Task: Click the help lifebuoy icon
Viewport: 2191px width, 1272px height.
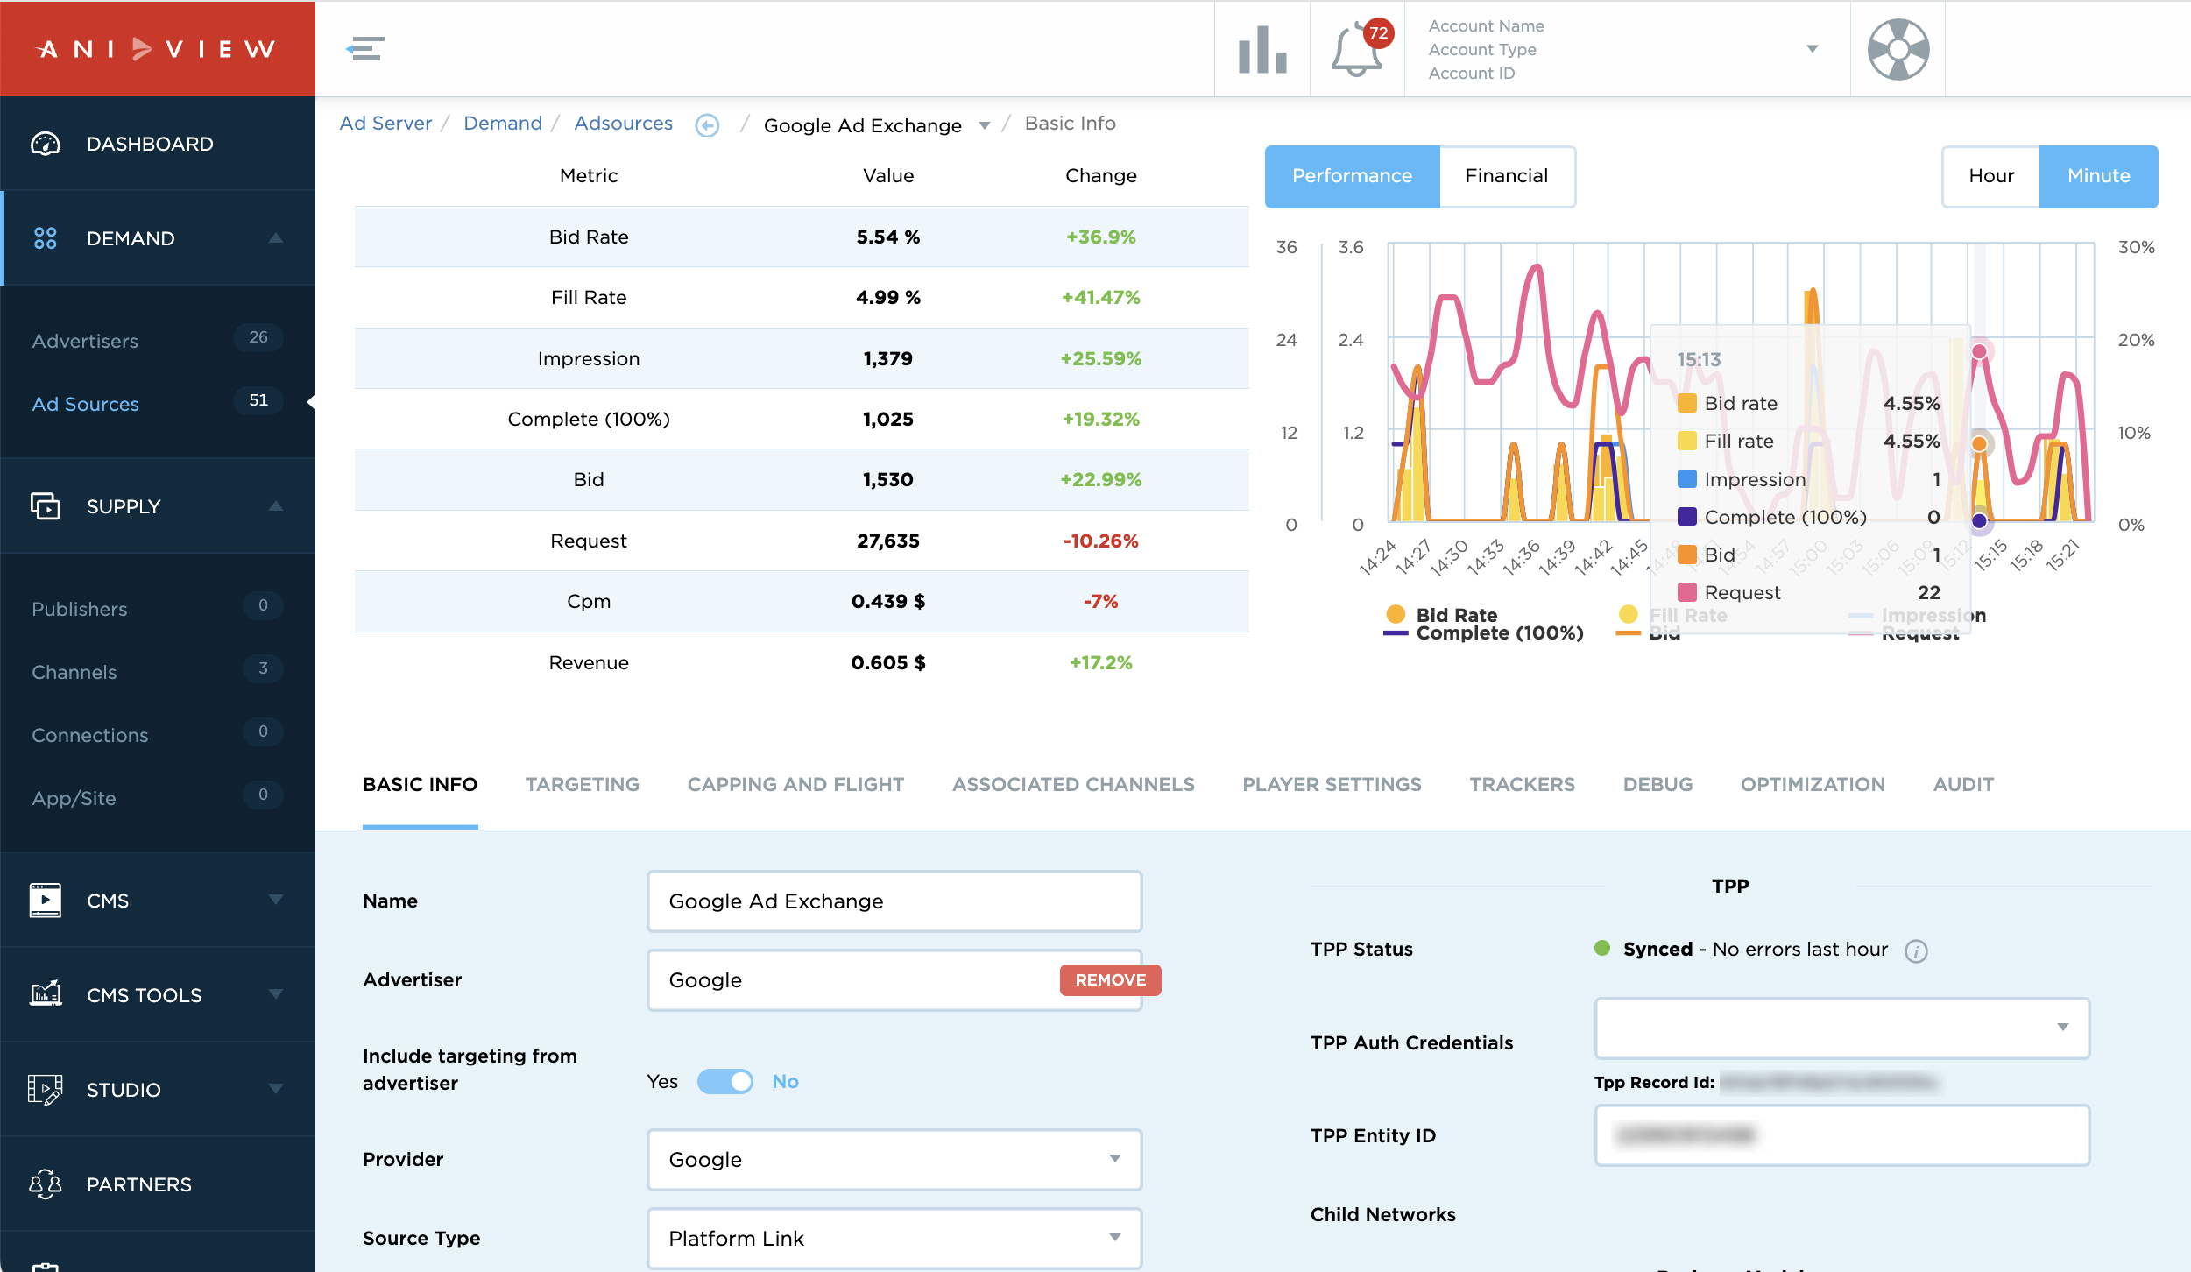Action: [1898, 49]
